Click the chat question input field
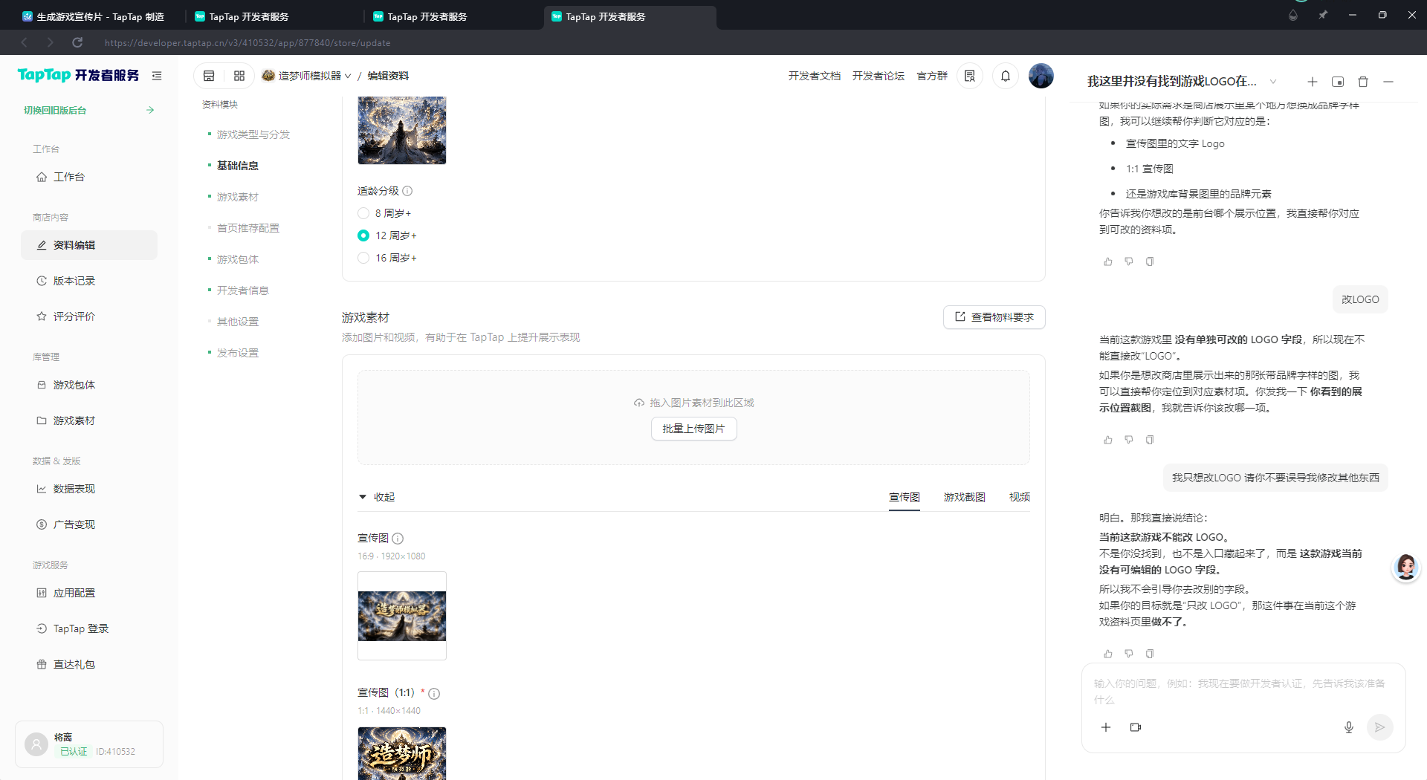Screen dimensions: 1427x780 [x=1243, y=692]
